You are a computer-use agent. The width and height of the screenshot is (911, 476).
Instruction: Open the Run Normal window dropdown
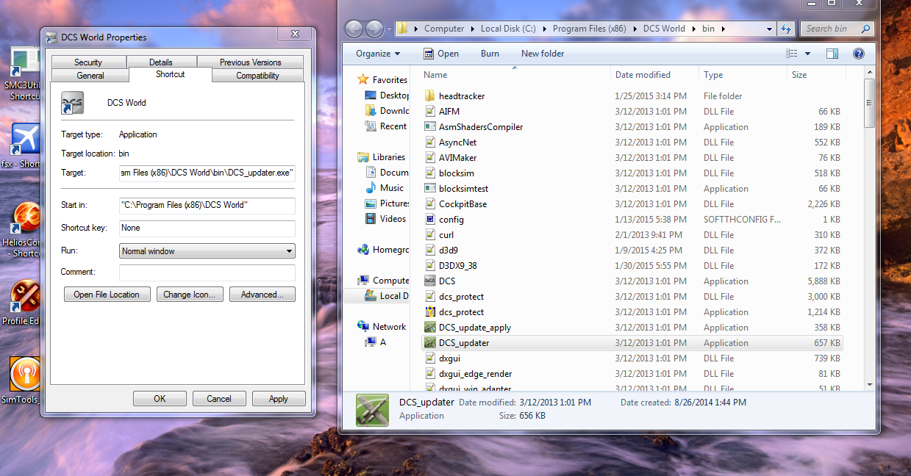pos(207,251)
